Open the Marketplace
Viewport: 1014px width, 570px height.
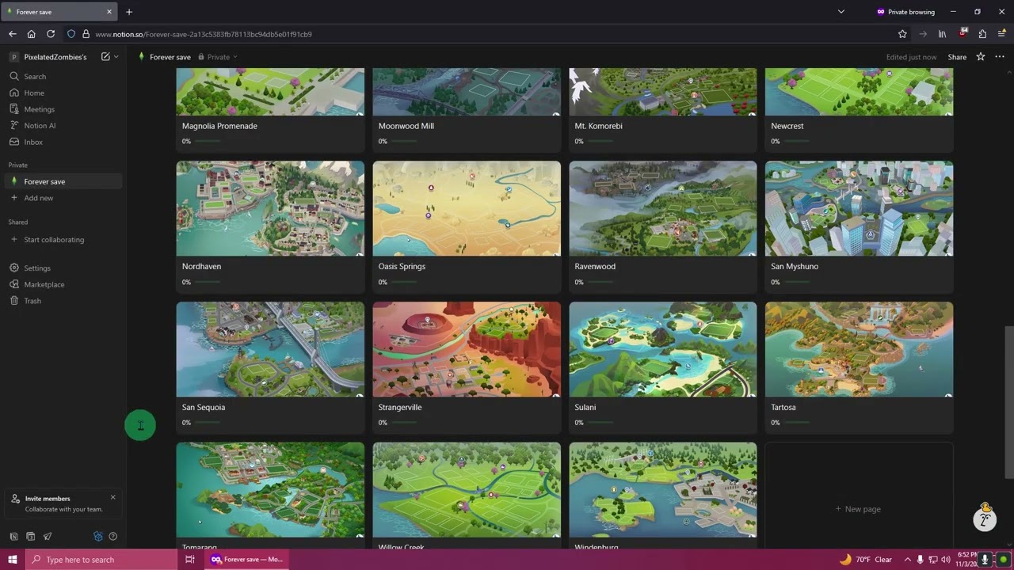(63, 284)
